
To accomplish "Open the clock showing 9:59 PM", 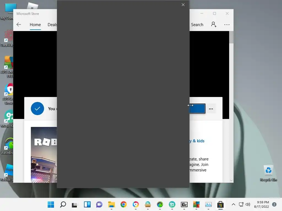I will click(262, 204).
